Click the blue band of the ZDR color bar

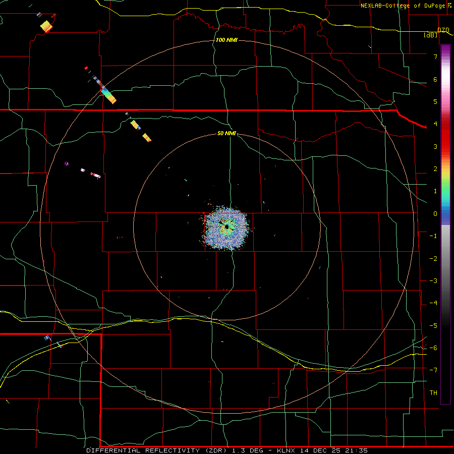coord(445,216)
